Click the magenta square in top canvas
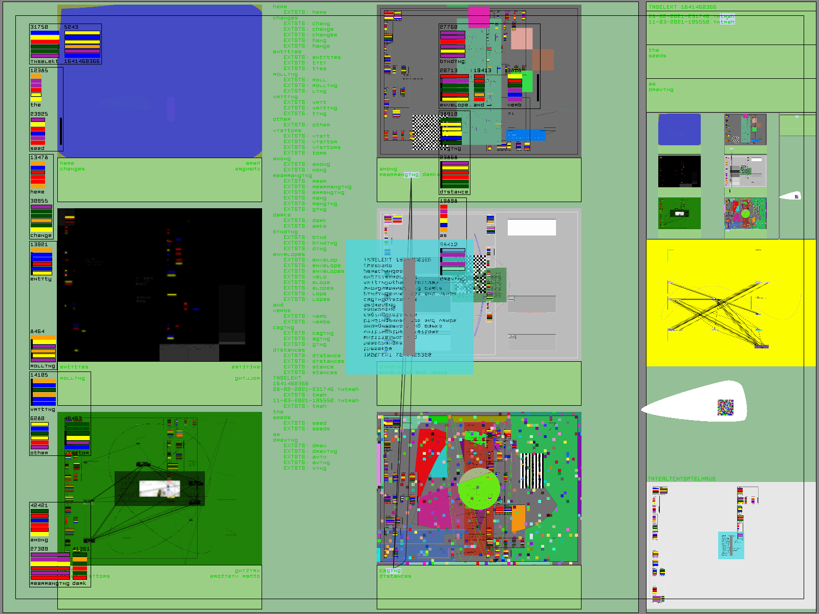Image resolution: width=819 pixels, height=614 pixels. [x=479, y=17]
